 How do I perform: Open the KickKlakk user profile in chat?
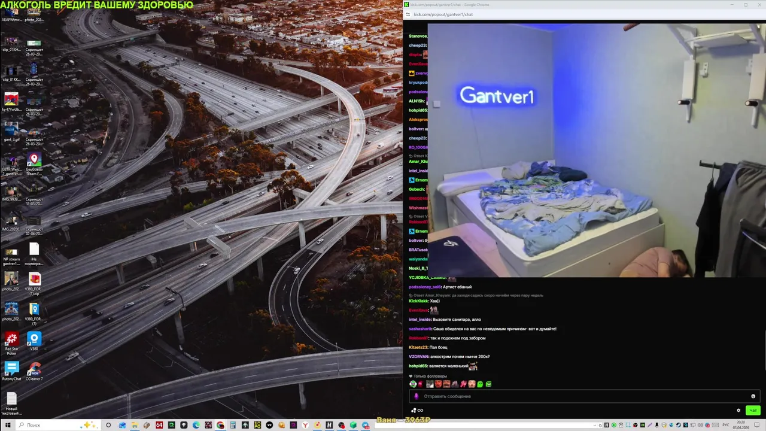pos(418,301)
